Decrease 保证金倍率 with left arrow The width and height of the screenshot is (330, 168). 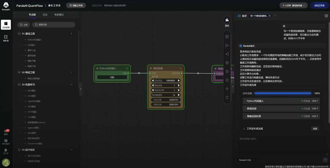[153, 90]
